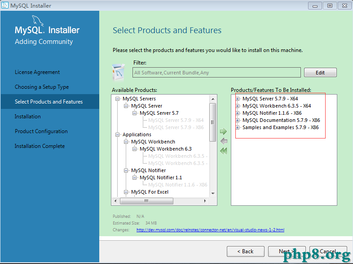The image size is (353, 264).
Task: Click the Edit filter button
Action: click(x=320, y=73)
